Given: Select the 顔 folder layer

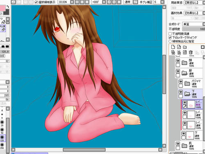Looking at the screenshot, I should [189, 63].
